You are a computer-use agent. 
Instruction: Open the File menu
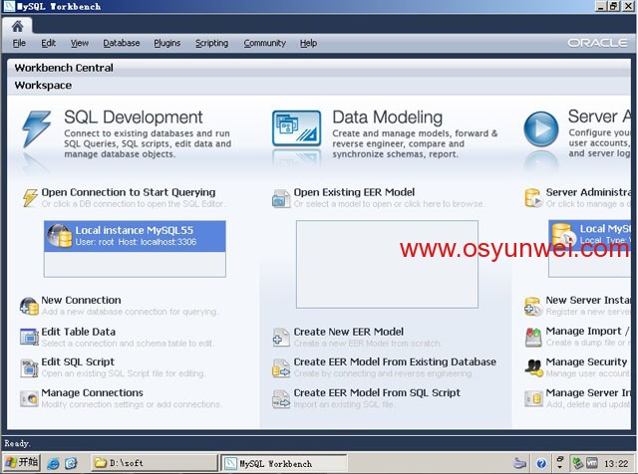click(19, 43)
